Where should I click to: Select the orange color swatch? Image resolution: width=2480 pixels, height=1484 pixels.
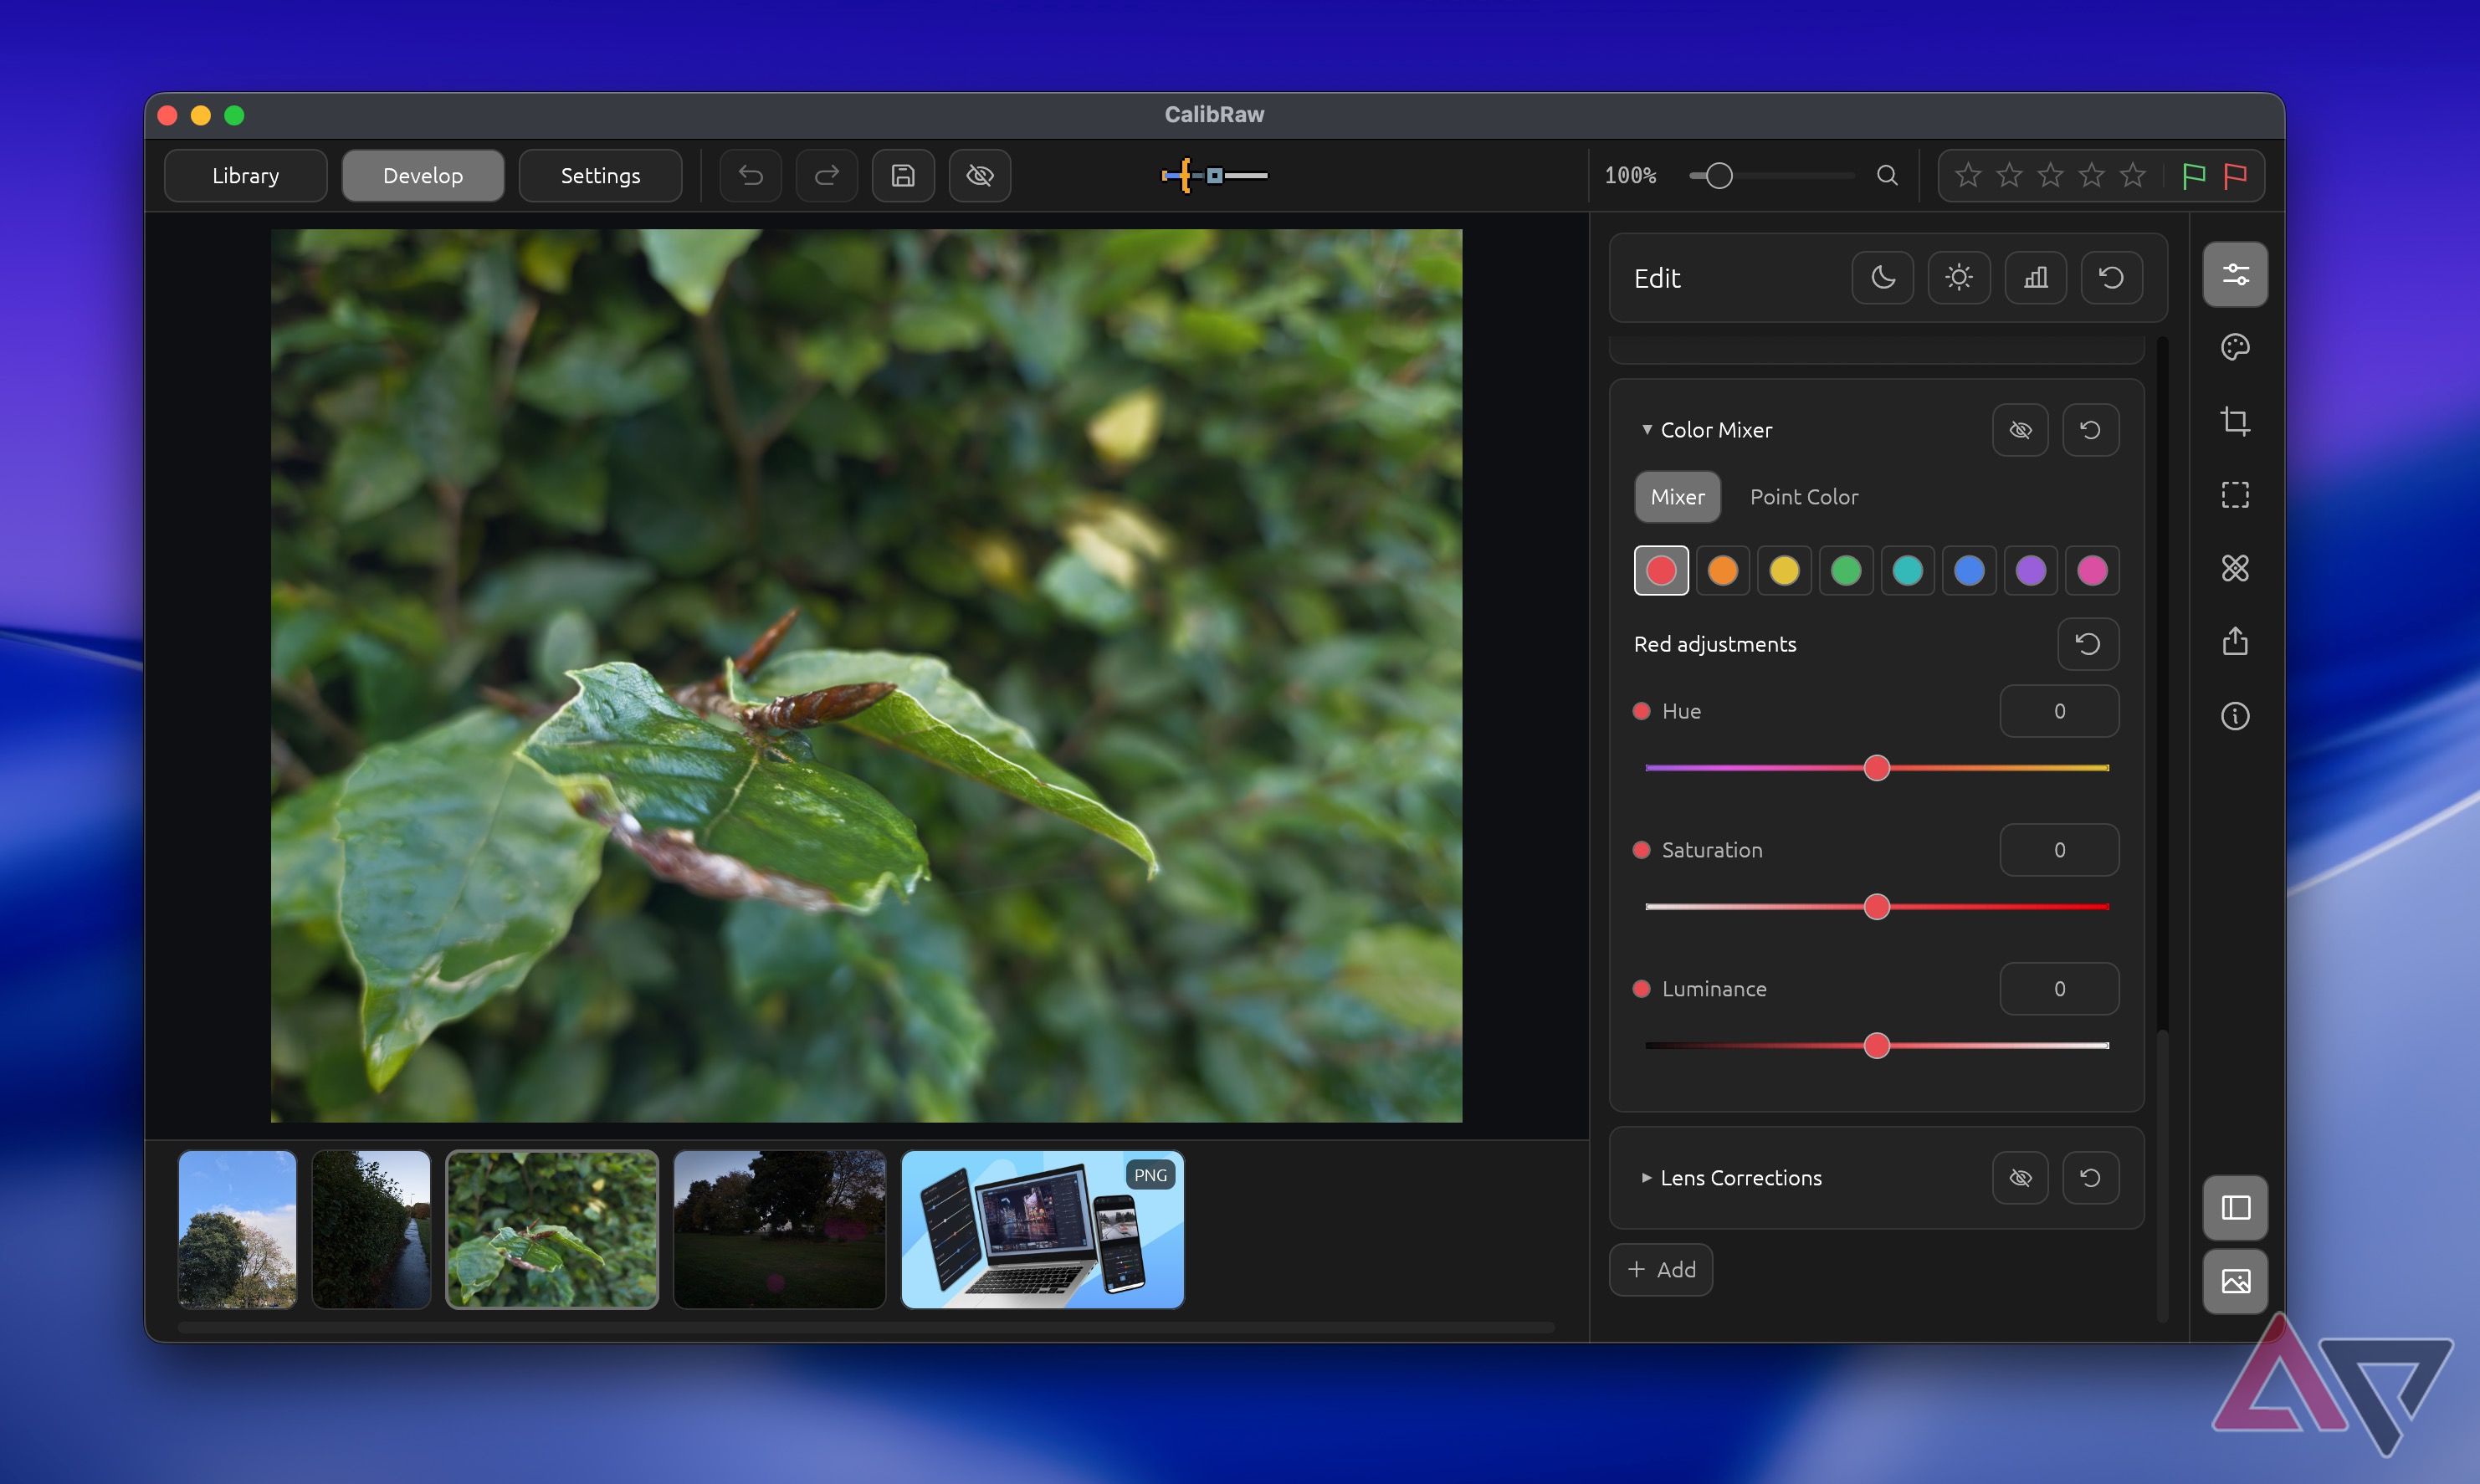1722,571
